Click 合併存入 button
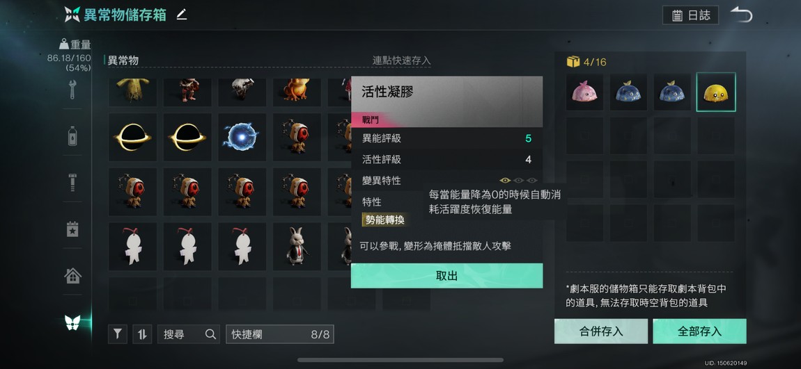The height and width of the screenshot is (369, 801). (x=600, y=331)
